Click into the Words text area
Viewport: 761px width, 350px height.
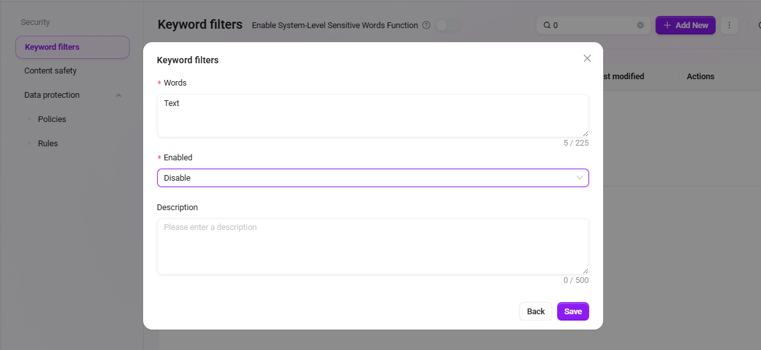coord(373,116)
